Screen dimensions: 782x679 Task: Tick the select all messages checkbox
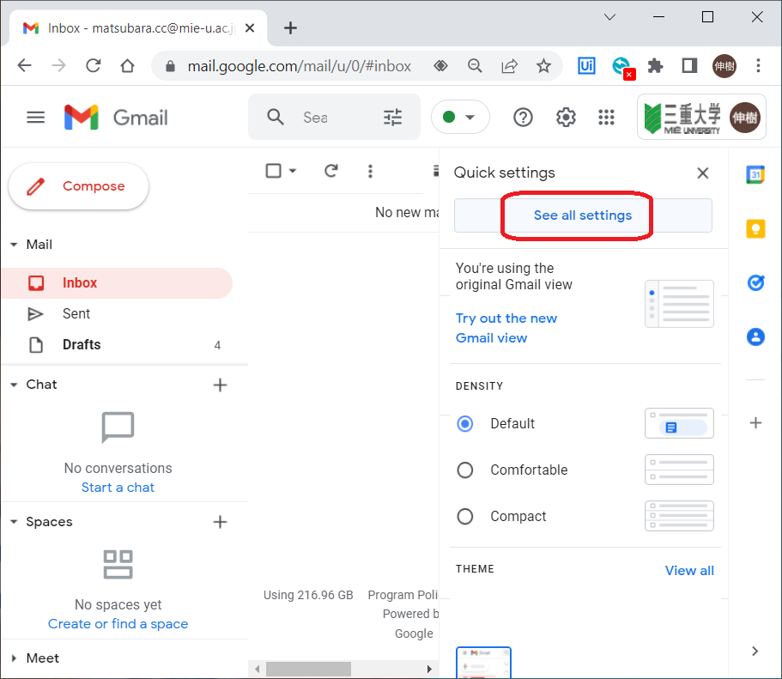(273, 171)
